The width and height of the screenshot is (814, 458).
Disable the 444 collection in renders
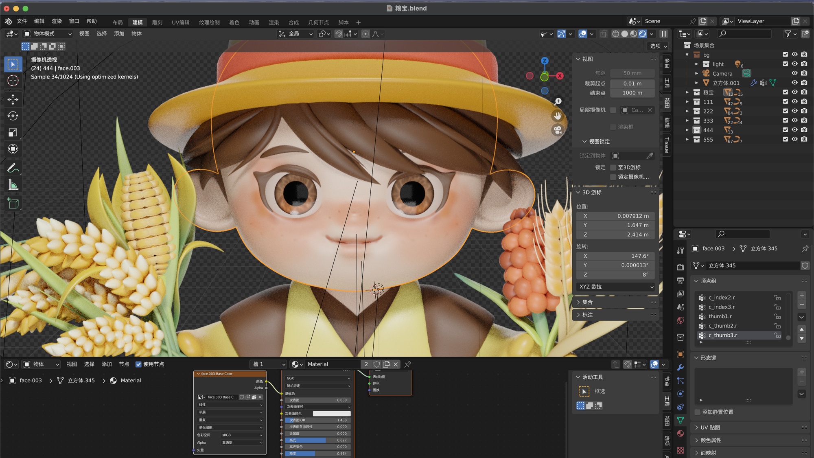[804, 130]
